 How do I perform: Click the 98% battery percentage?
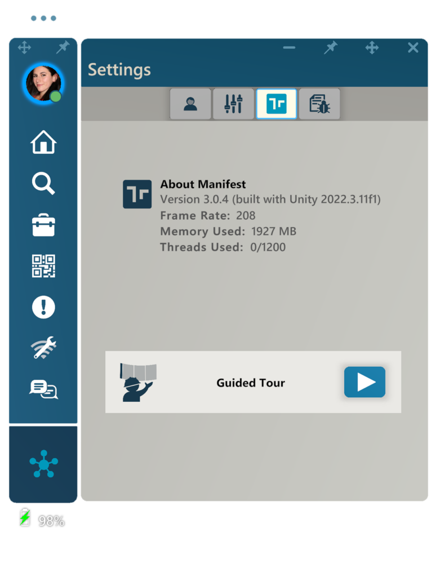pos(51,521)
